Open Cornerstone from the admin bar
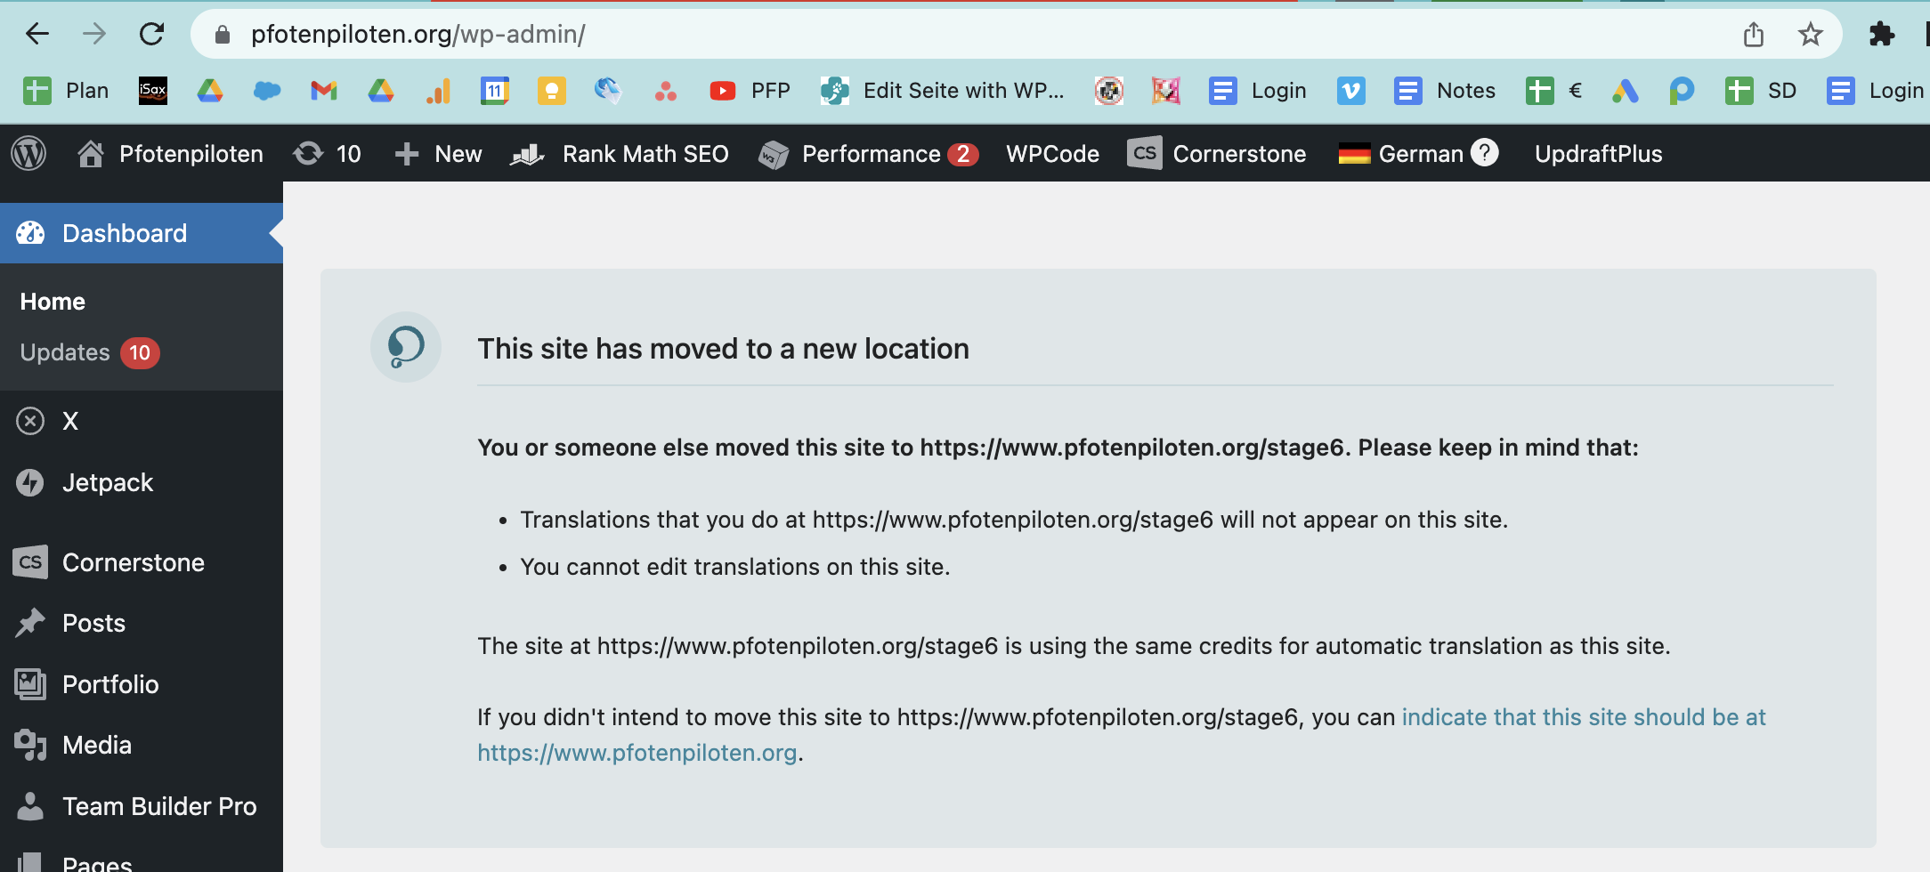1930x872 pixels. [x=1216, y=154]
